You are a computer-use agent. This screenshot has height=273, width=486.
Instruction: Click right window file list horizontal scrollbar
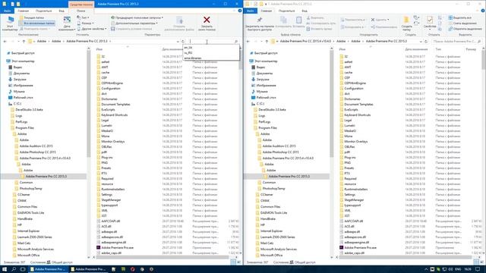pos(406,257)
